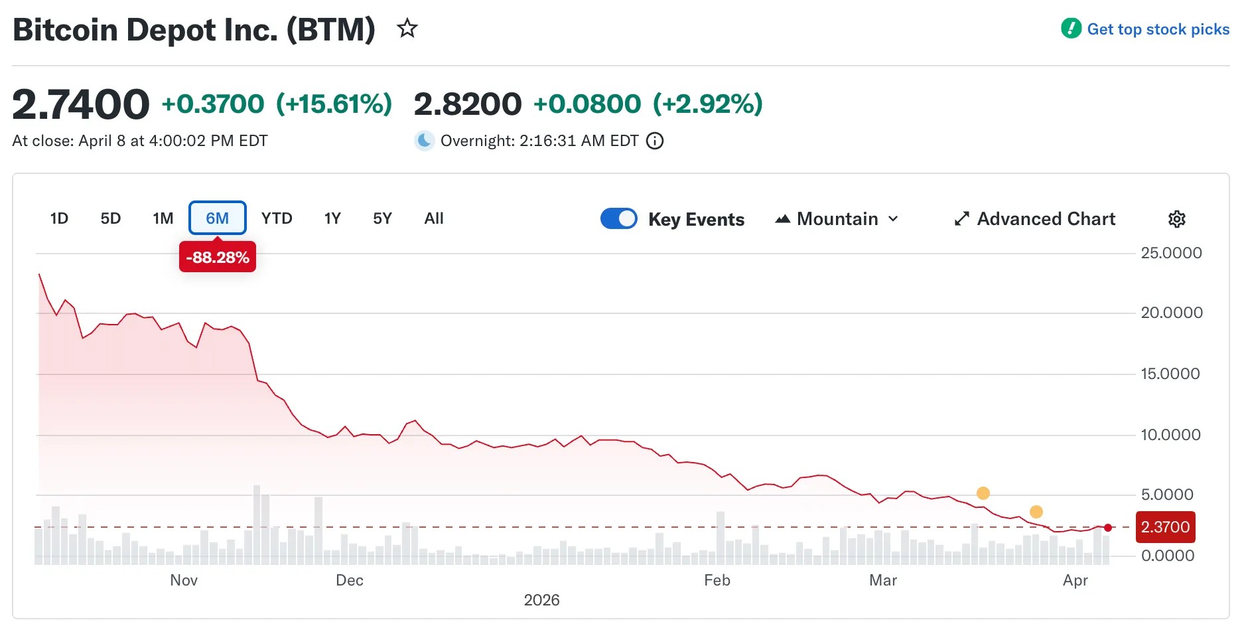Click the overnight moon icon
The width and height of the screenshot is (1246, 628).
point(425,141)
